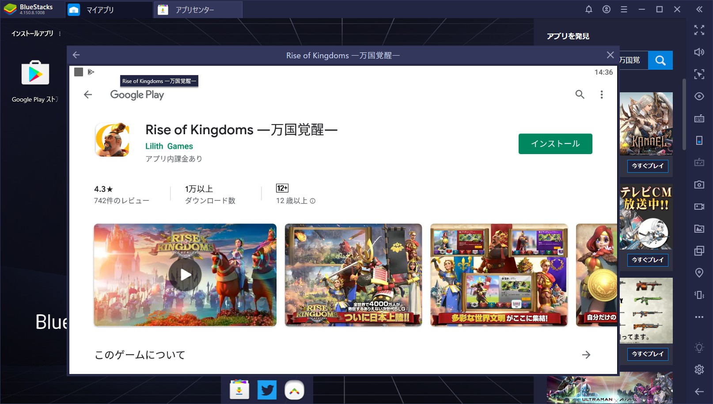Toggle the light bulb icon in sidebar
713x404 pixels.
point(699,347)
